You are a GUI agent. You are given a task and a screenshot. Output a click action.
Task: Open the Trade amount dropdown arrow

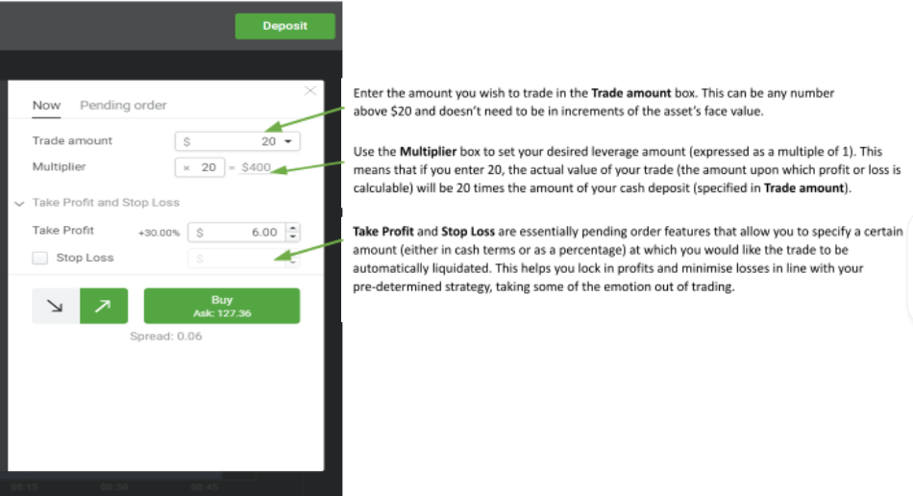(288, 141)
